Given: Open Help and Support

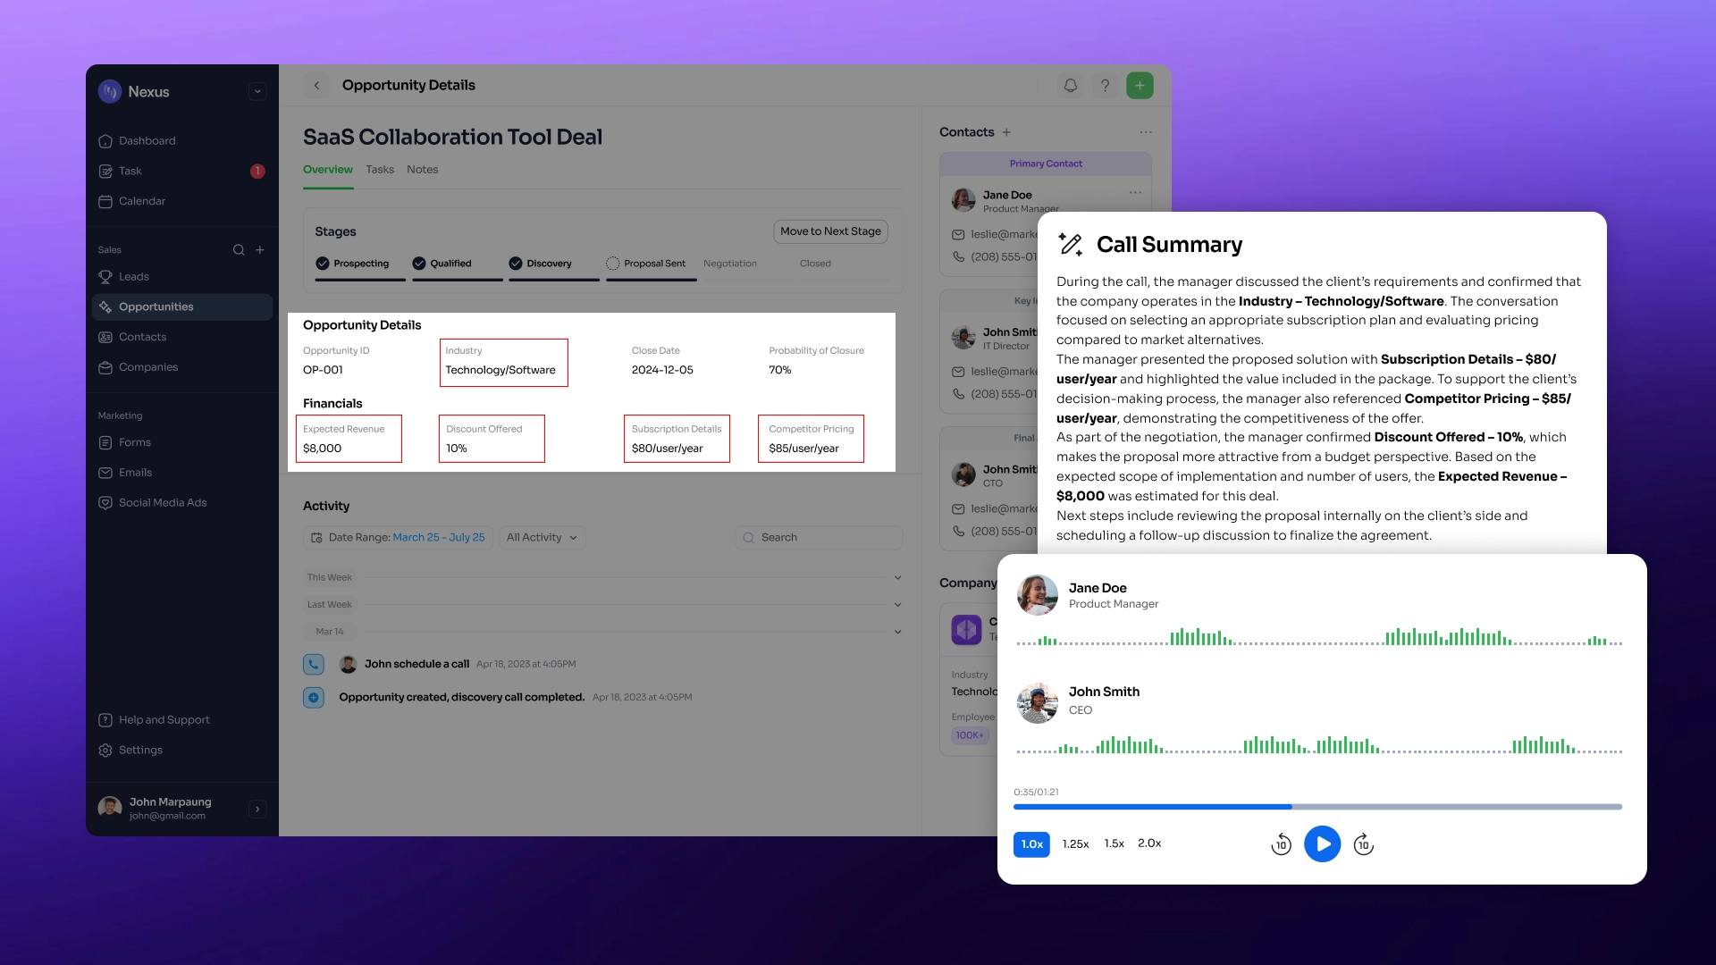Looking at the screenshot, I should (x=154, y=719).
